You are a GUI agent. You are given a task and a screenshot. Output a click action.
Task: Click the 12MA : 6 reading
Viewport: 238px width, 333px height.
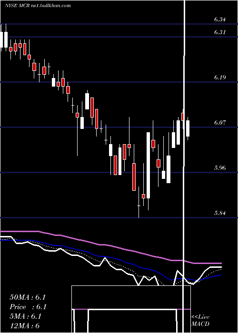pyautogui.click(x=25, y=325)
